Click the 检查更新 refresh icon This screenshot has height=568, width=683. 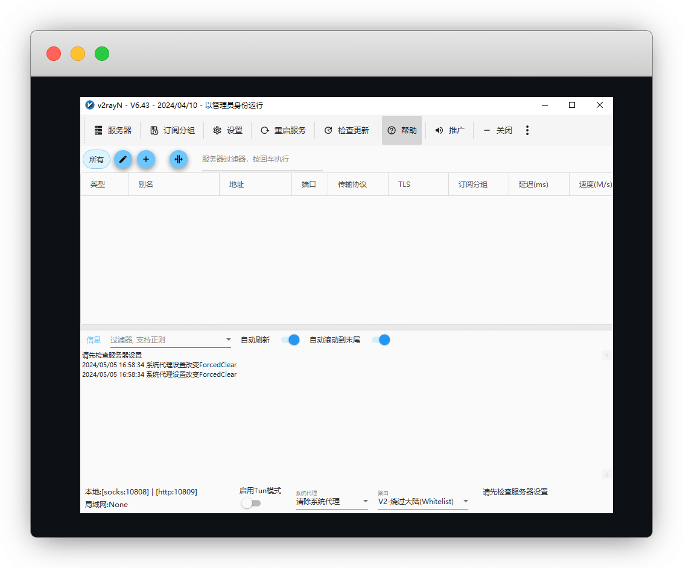328,130
